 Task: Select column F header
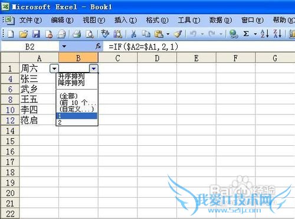click(235, 58)
